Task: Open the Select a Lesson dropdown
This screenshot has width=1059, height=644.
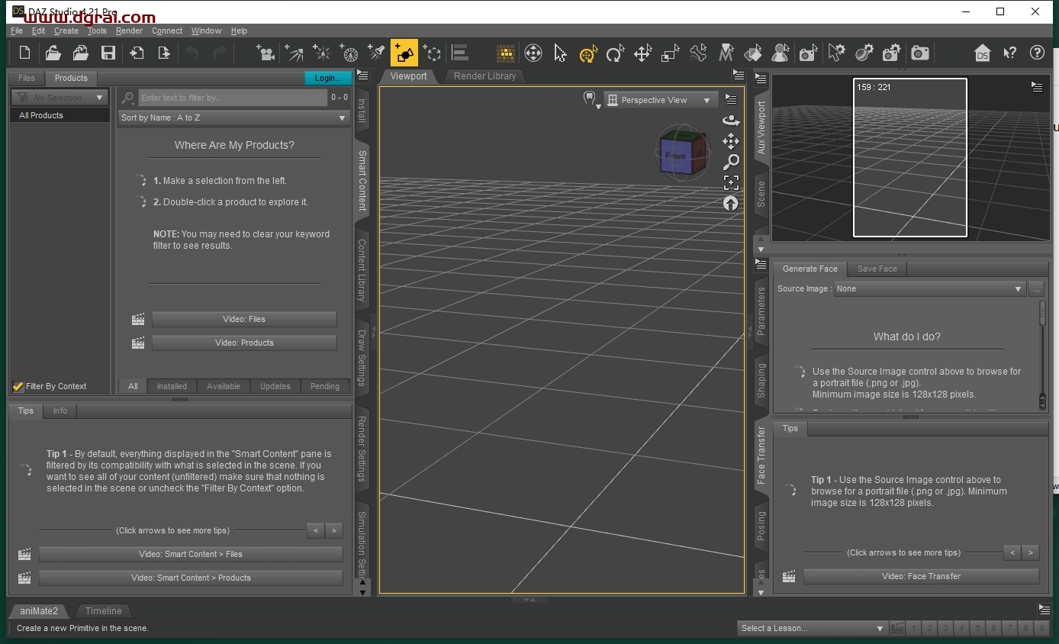Action: tap(812, 628)
